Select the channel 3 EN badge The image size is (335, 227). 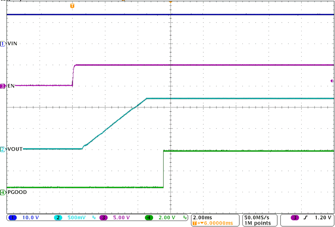point(2,86)
